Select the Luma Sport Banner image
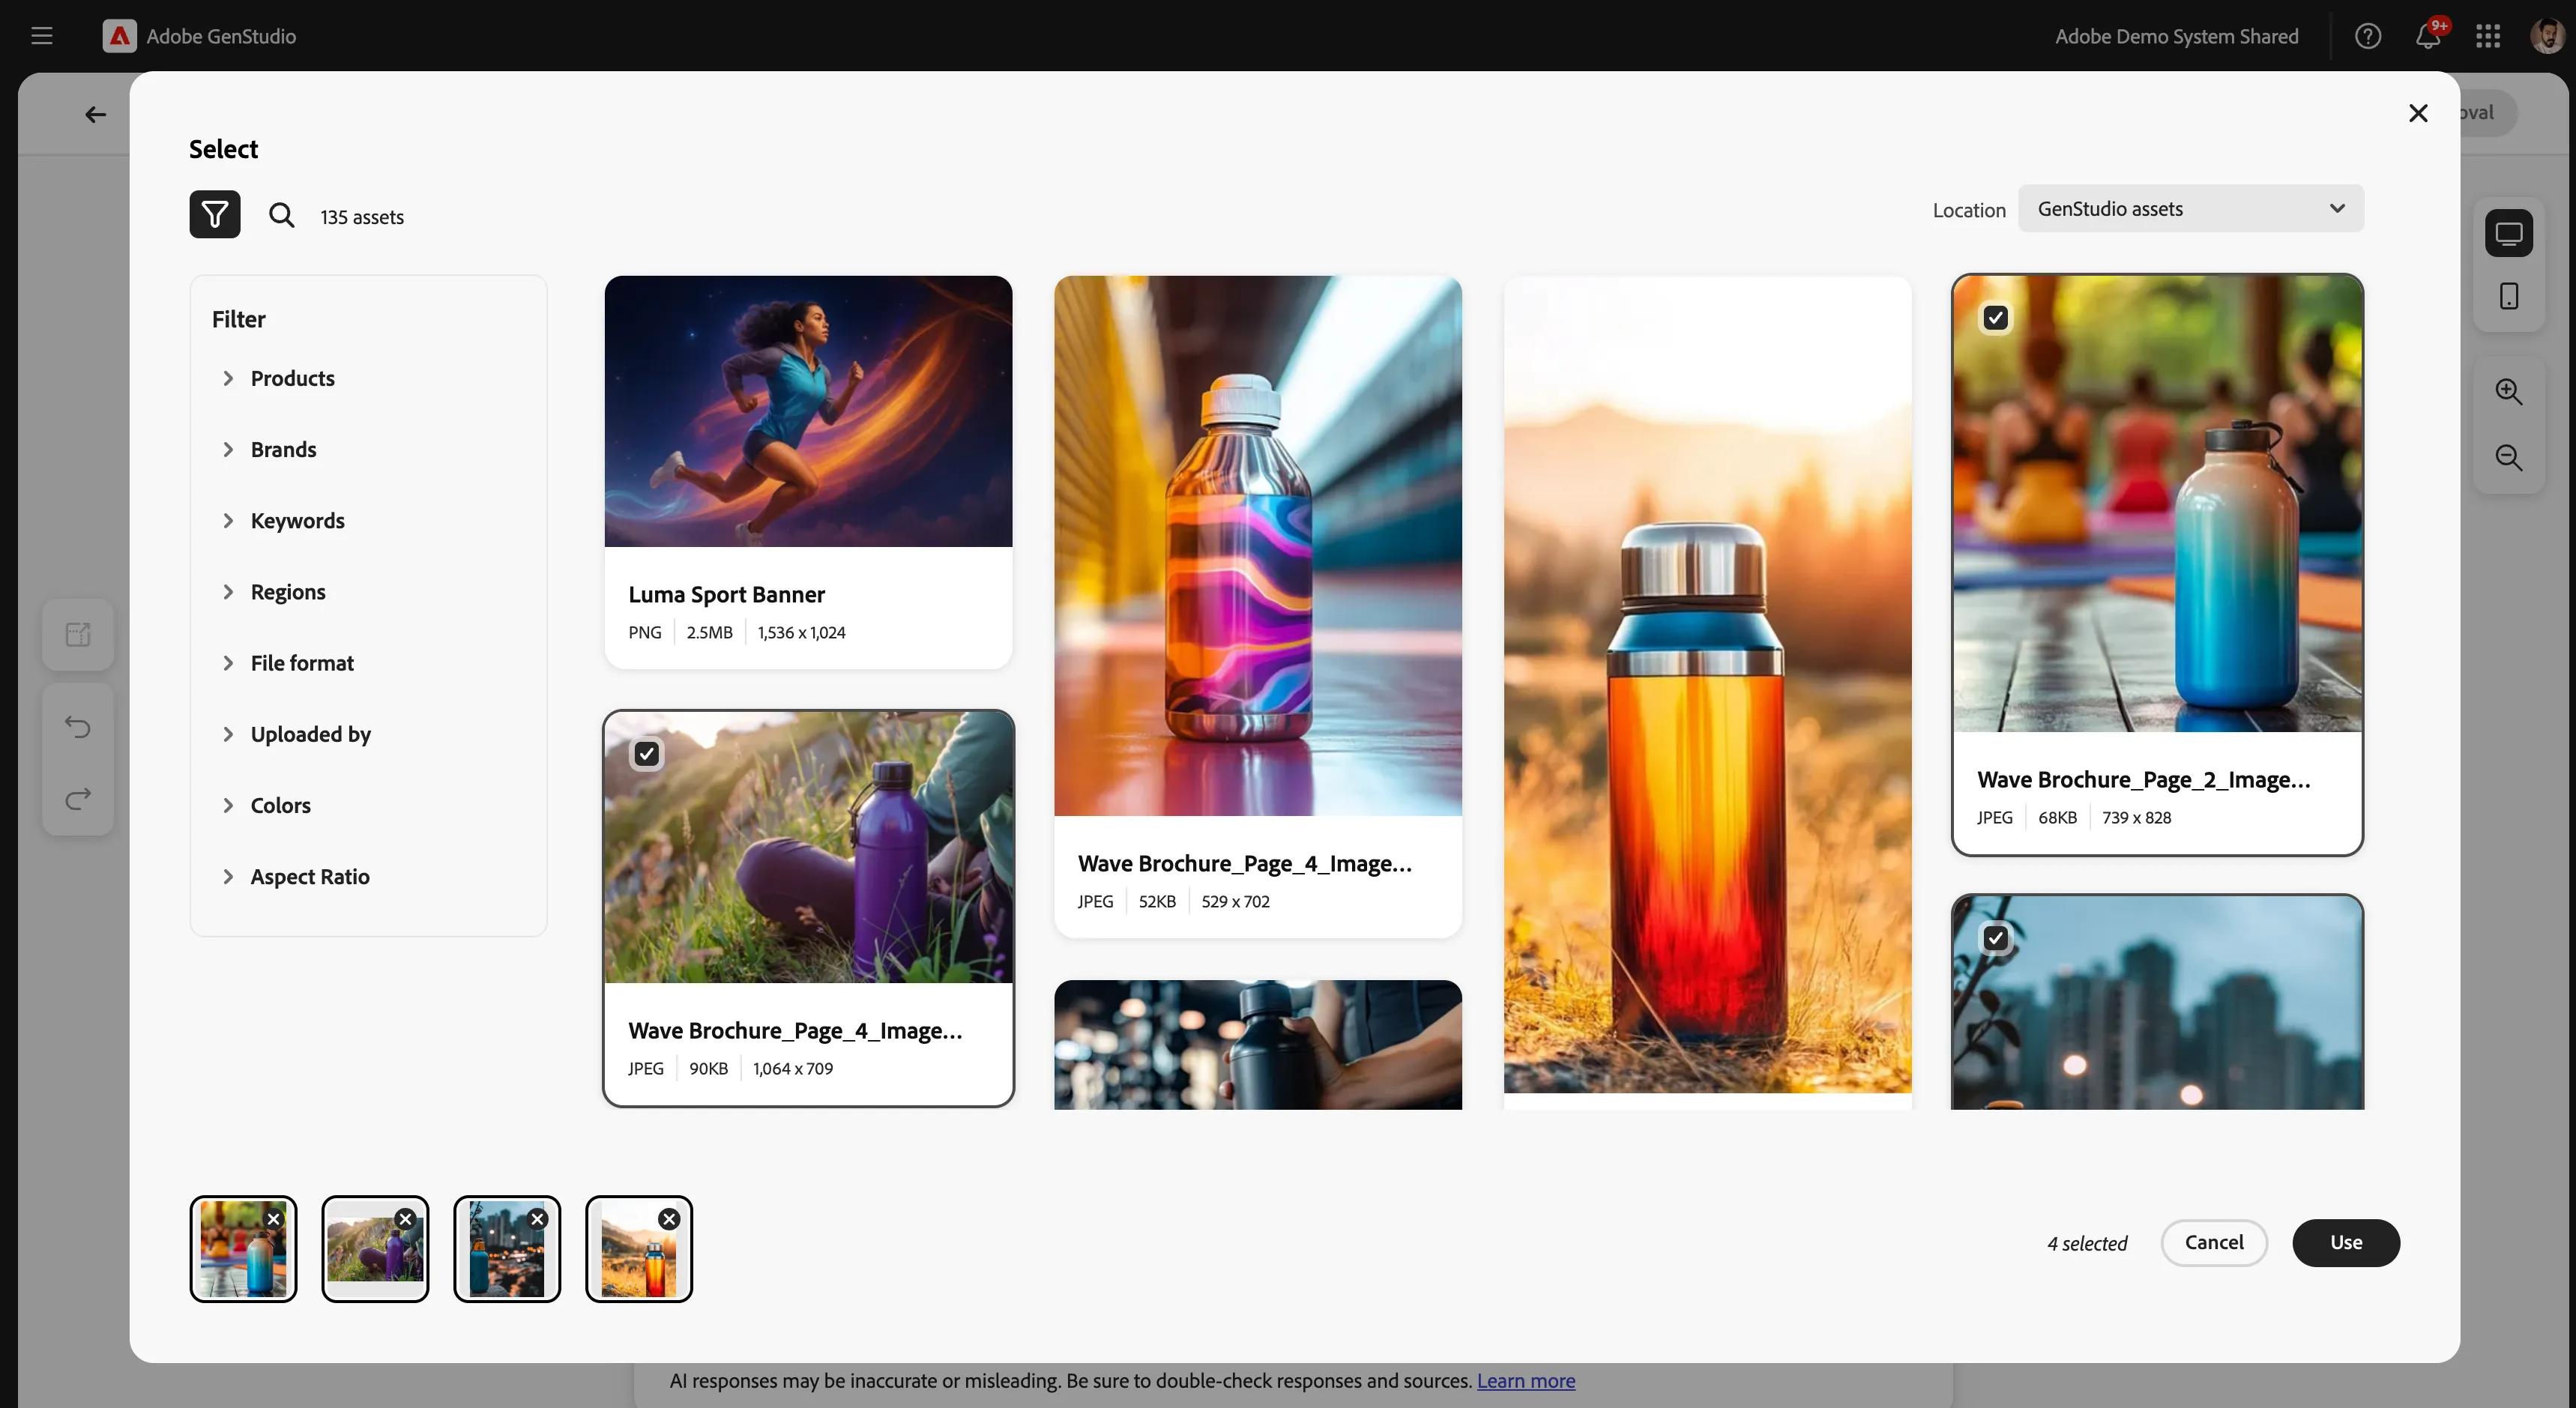 click(808, 411)
